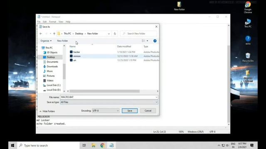Create a New folder button
Image resolution: width=266 pixels, height=149 pixels.
click(62, 41)
